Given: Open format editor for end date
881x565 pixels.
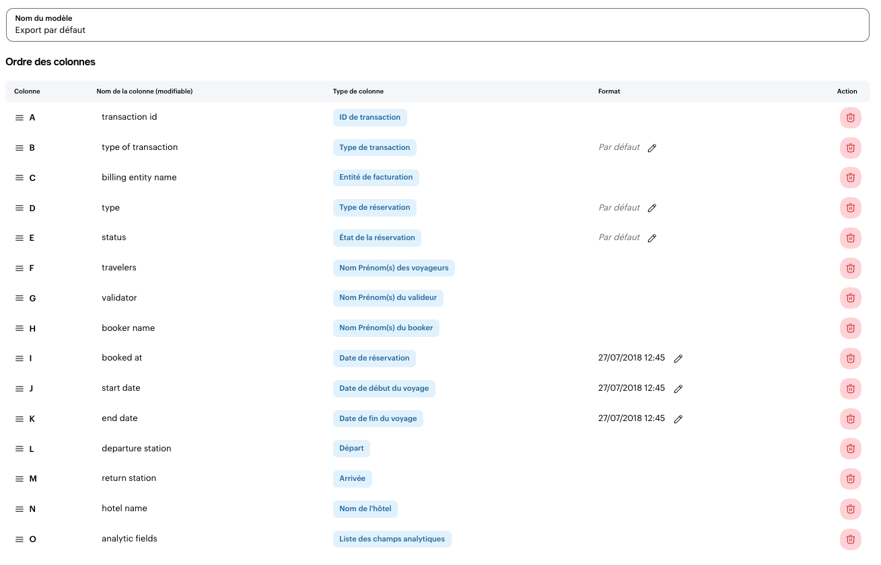Looking at the screenshot, I should [678, 419].
